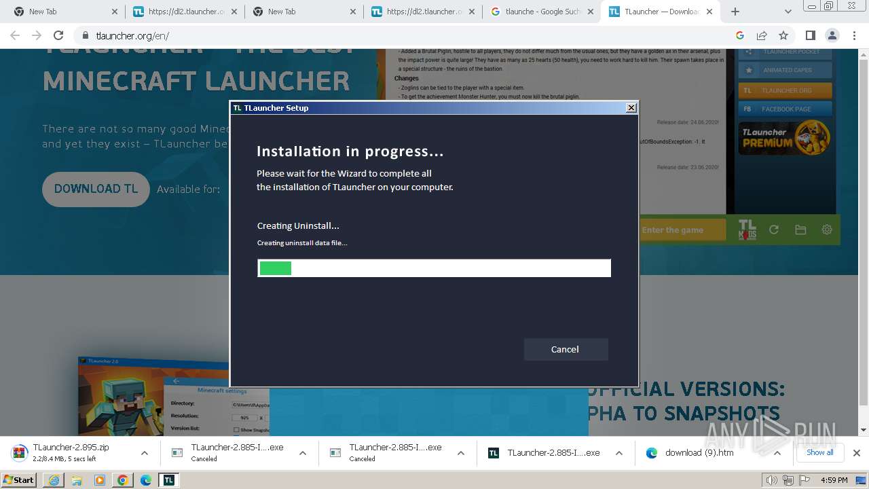
Task: Open a new tab with plus button
Action: pyautogui.click(x=735, y=12)
